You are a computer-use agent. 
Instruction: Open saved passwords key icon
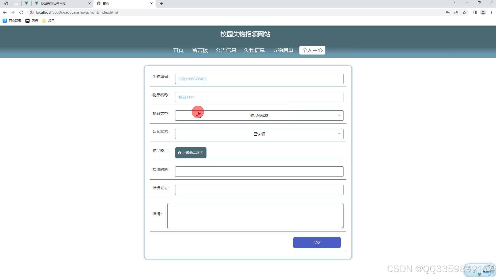[x=448, y=12]
